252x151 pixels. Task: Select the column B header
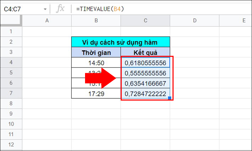(x=96, y=21)
